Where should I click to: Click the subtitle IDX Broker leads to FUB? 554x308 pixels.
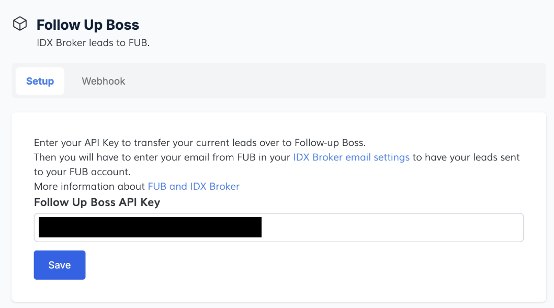click(93, 43)
